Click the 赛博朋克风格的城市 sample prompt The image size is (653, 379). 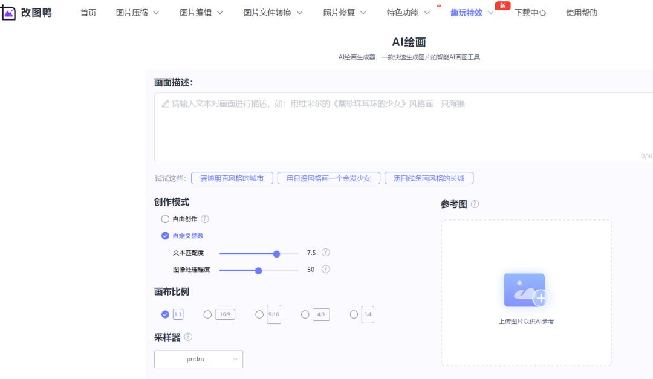coord(232,178)
